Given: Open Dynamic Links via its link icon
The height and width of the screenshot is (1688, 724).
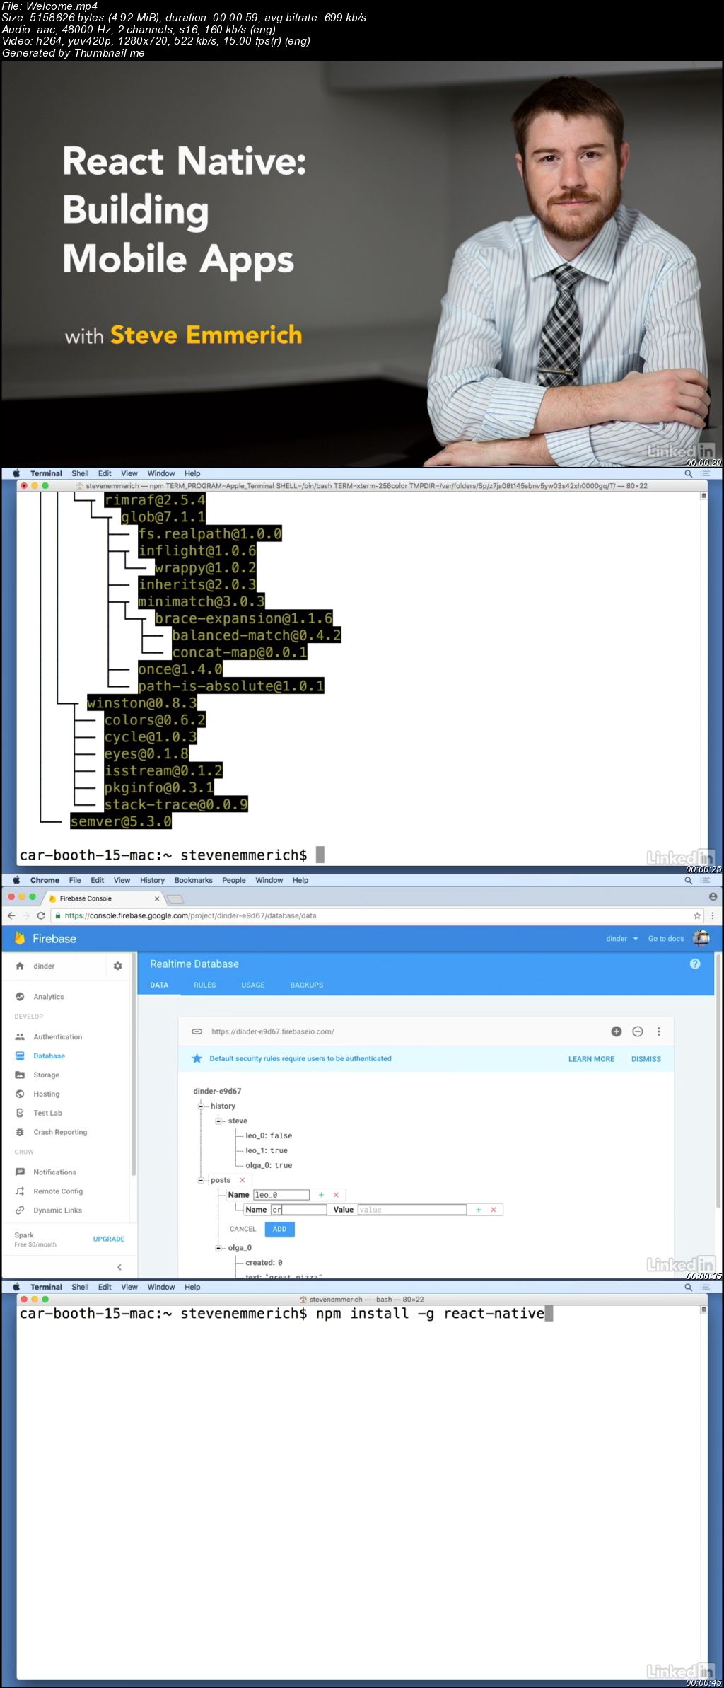Looking at the screenshot, I should click(20, 1210).
